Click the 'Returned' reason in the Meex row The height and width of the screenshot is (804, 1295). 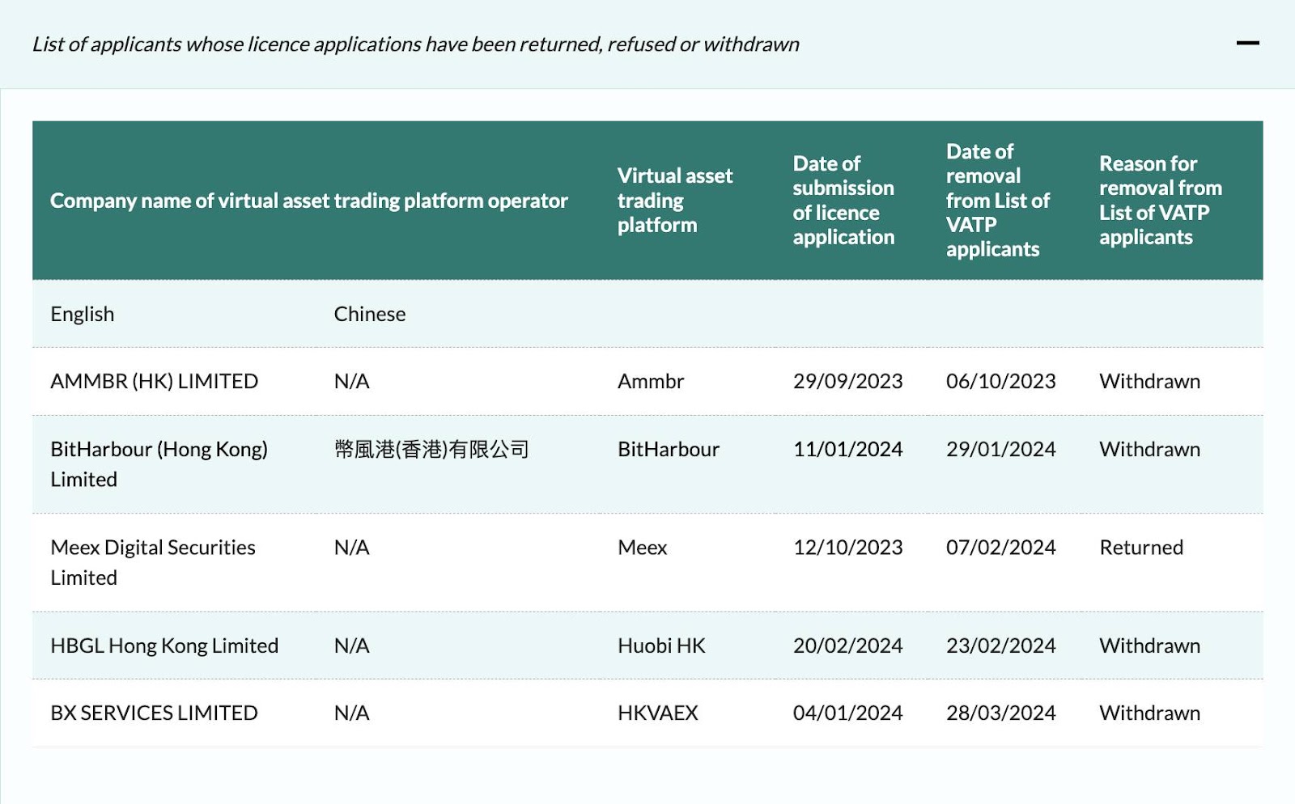(x=1141, y=548)
